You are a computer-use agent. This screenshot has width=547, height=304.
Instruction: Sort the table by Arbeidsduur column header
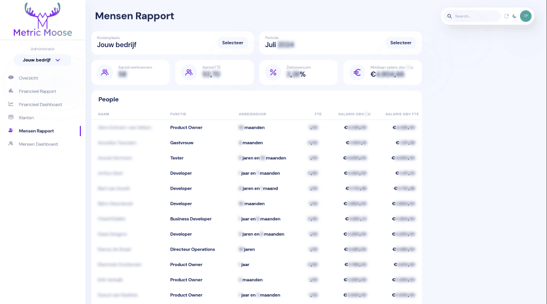tap(252, 114)
